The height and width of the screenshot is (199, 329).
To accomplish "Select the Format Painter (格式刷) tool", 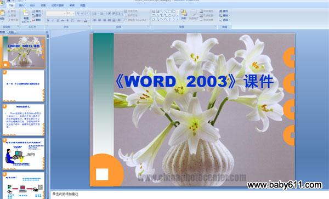I will pos(13,20).
